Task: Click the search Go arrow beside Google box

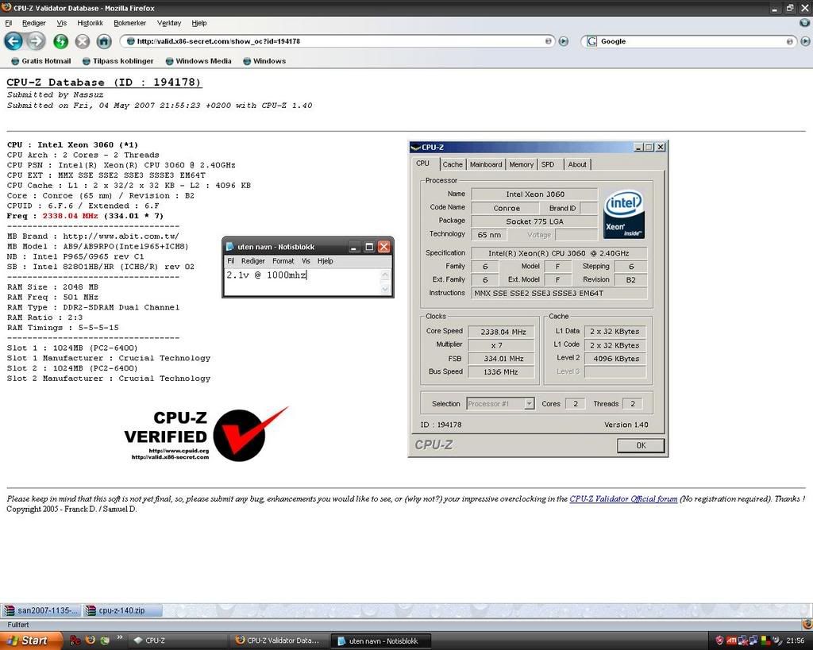Action: pyautogui.click(x=805, y=41)
